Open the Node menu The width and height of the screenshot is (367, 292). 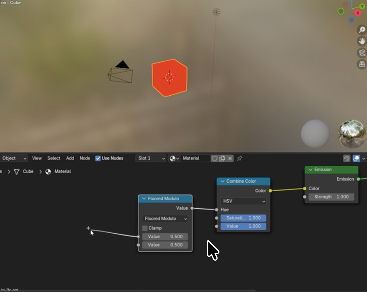point(85,159)
